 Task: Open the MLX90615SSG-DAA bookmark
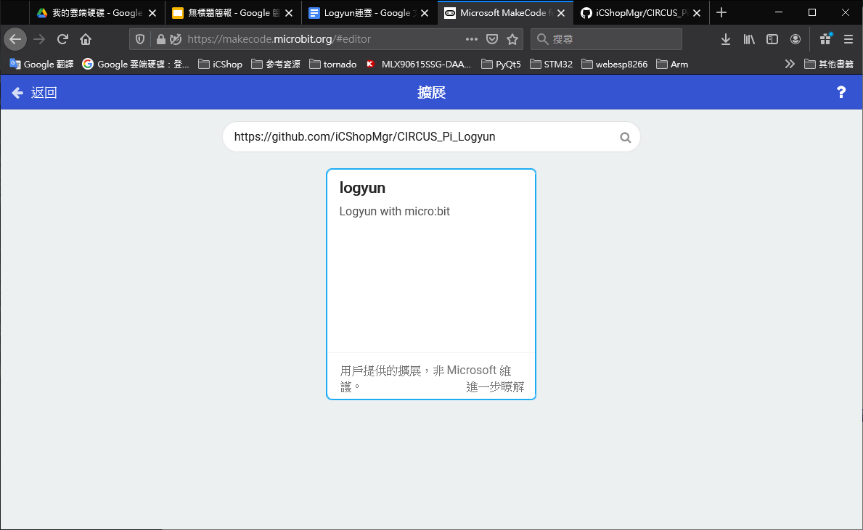click(x=419, y=65)
